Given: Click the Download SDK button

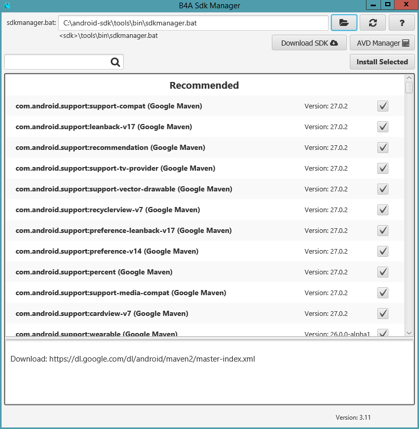Looking at the screenshot, I should (x=309, y=43).
